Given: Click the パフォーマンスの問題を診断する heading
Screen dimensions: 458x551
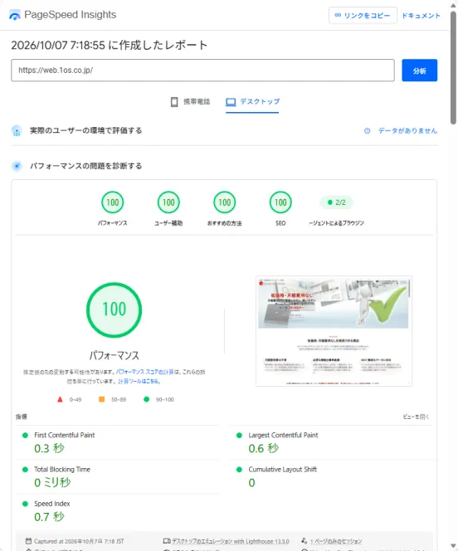Looking at the screenshot, I should pos(86,166).
